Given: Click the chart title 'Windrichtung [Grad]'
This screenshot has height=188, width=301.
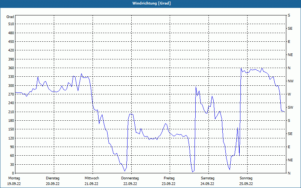Looking at the screenshot, I should click(x=152, y=3).
